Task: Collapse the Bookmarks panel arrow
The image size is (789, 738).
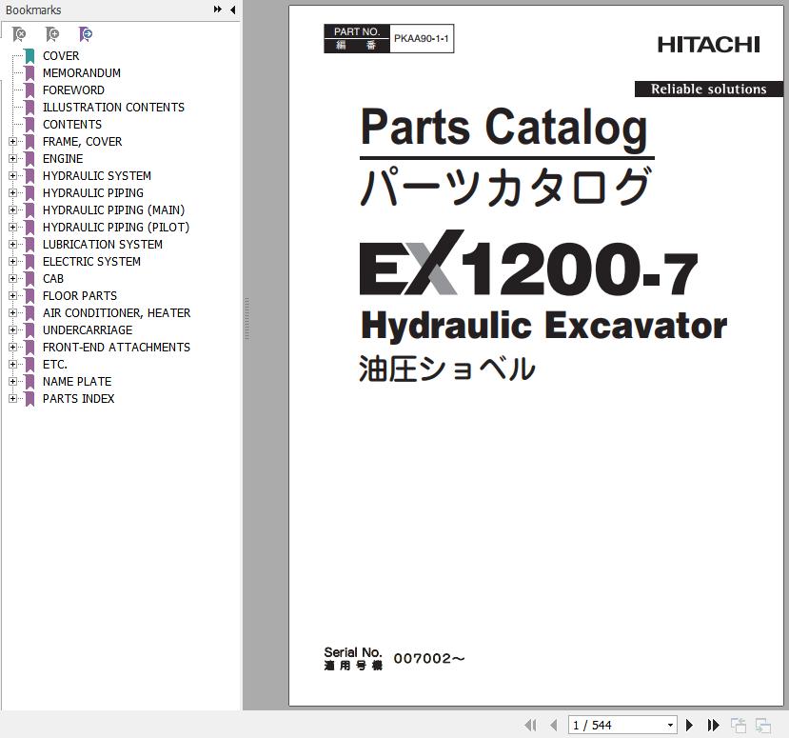Action: click(232, 10)
